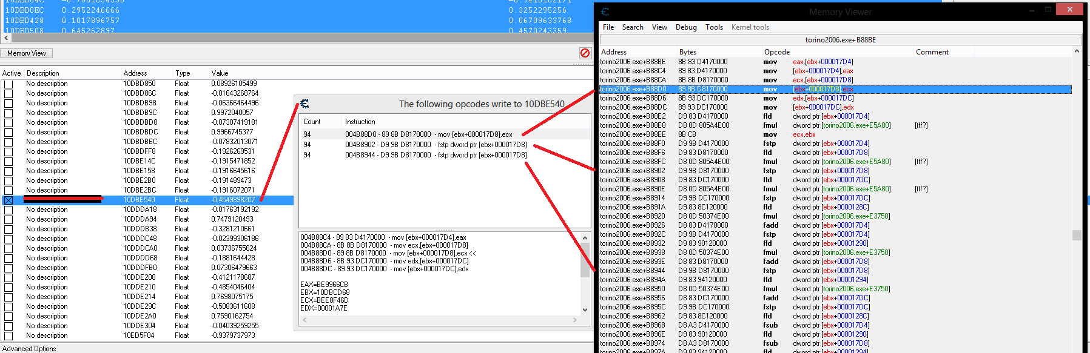The image size is (1090, 353).
Task: Uncheck the active box for address 10DBE540
Action: (8, 200)
